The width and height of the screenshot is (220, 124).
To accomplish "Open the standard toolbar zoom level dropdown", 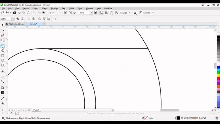I will click(91, 13).
